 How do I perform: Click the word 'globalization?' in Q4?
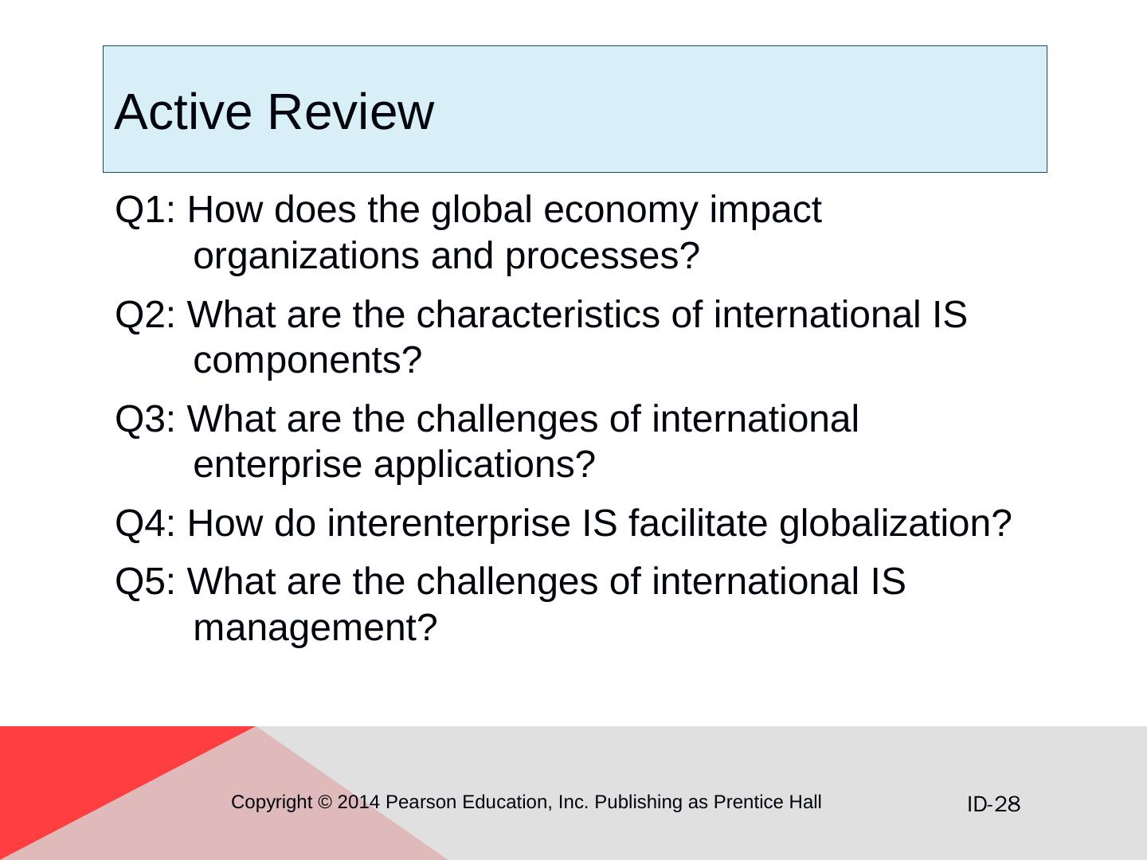click(895, 524)
